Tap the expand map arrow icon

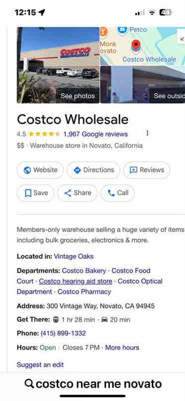tap(182, 39)
